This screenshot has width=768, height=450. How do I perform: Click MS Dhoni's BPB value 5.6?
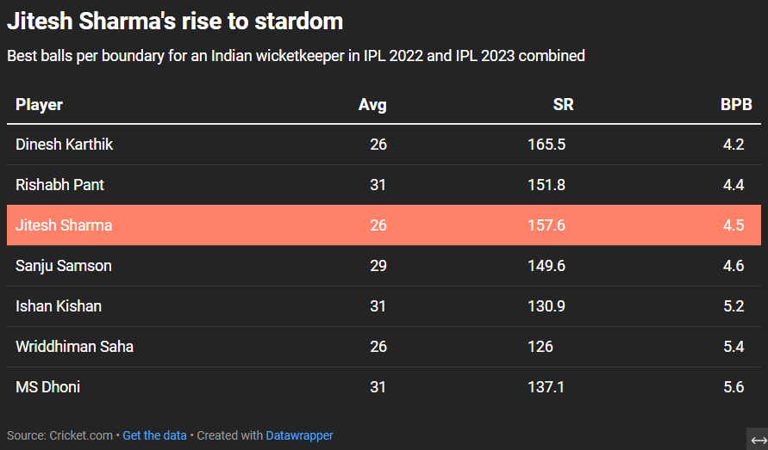tap(734, 387)
